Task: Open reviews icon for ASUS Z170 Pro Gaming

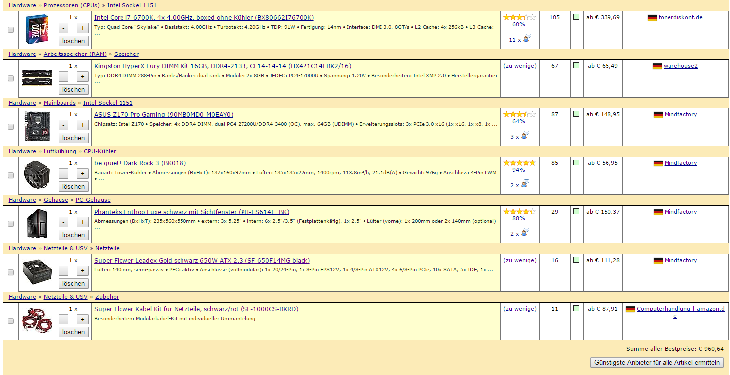Action: (x=524, y=135)
